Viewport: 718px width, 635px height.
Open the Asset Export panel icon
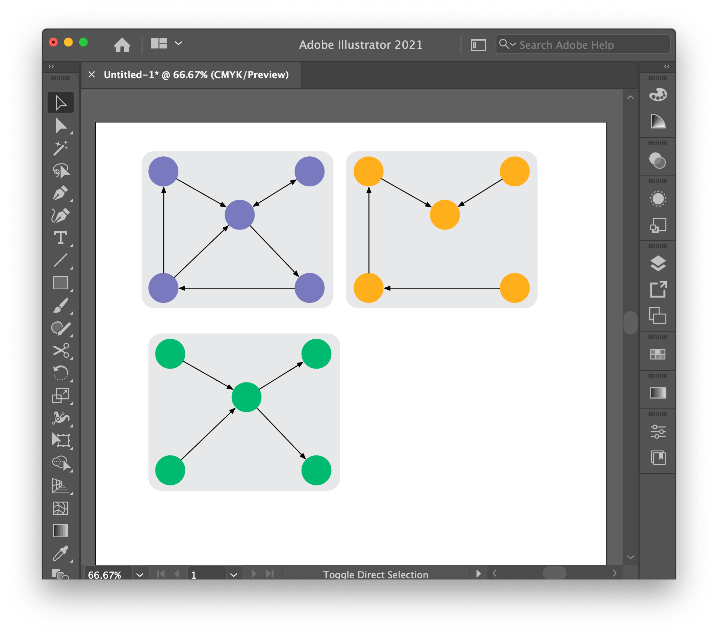658,289
